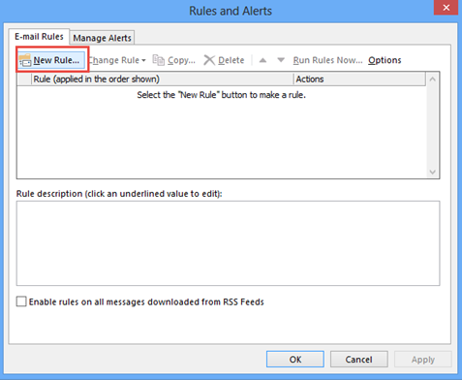Click the Copy pages icon
The height and width of the screenshot is (380, 462).
158,60
